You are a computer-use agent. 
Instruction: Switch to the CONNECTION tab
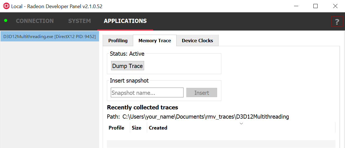[35, 21]
